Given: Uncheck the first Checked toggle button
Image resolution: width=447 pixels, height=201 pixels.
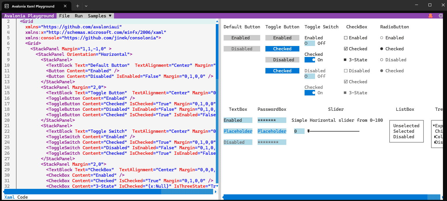Looking at the screenshot, I should click(282, 49).
